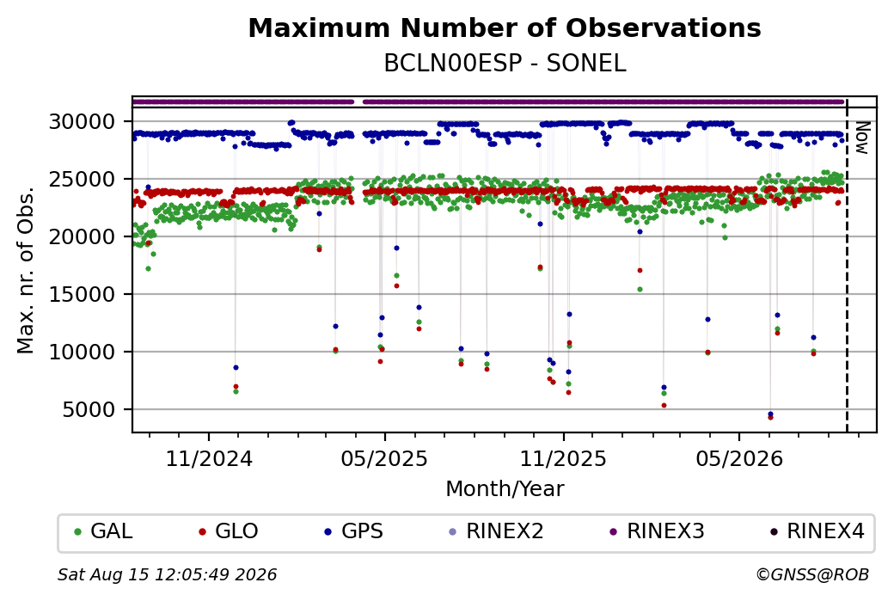Click the Month/Year axis label
The height and width of the screenshot is (601, 894).
(x=505, y=488)
